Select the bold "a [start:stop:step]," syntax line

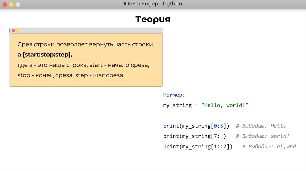click(x=45, y=55)
